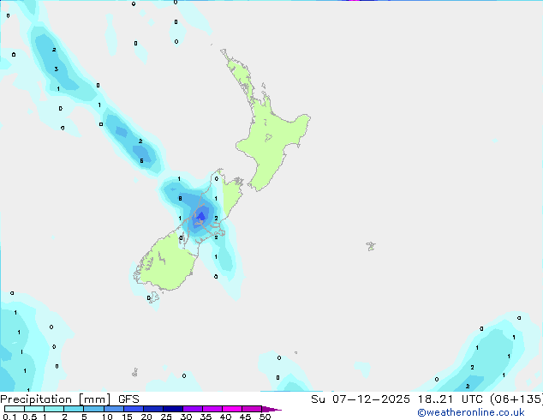Click the legend label '50'
543x420 pixels.
[x=265, y=417]
